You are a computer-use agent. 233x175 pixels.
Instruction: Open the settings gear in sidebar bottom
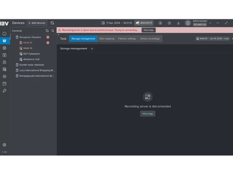click(x=5, y=145)
